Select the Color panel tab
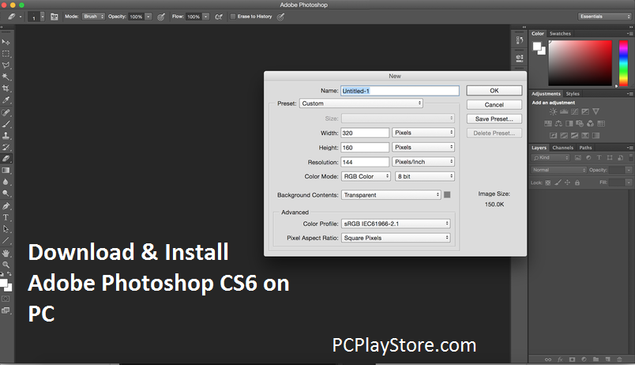The height and width of the screenshot is (365, 635). [x=538, y=34]
